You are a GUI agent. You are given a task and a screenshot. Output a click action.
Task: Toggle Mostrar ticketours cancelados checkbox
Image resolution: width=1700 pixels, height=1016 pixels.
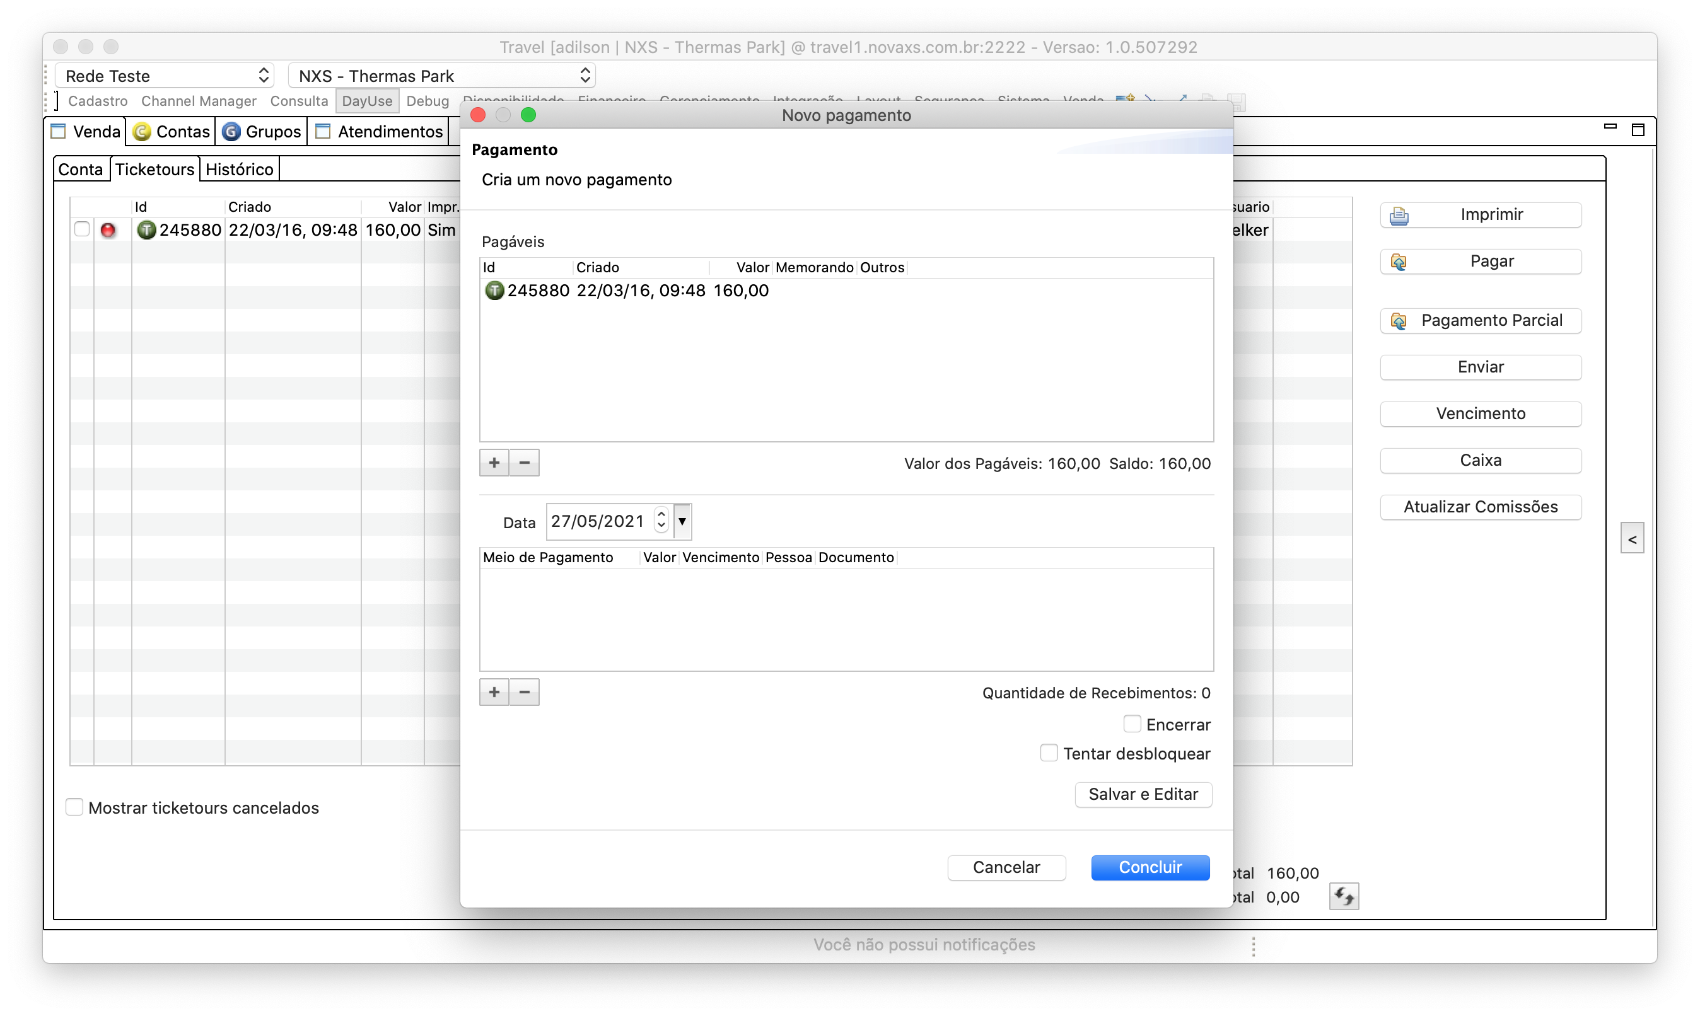click(x=74, y=807)
